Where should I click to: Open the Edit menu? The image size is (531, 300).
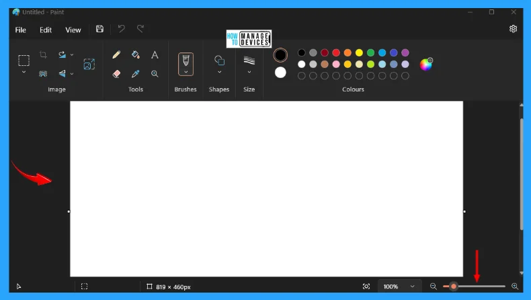[x=46, y=30]
